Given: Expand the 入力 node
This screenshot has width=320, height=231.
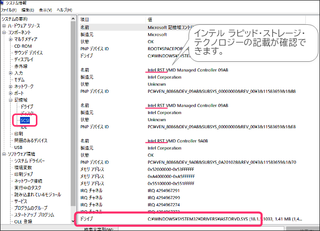Looking at the screenshot, I should click(x=11, y=73).
